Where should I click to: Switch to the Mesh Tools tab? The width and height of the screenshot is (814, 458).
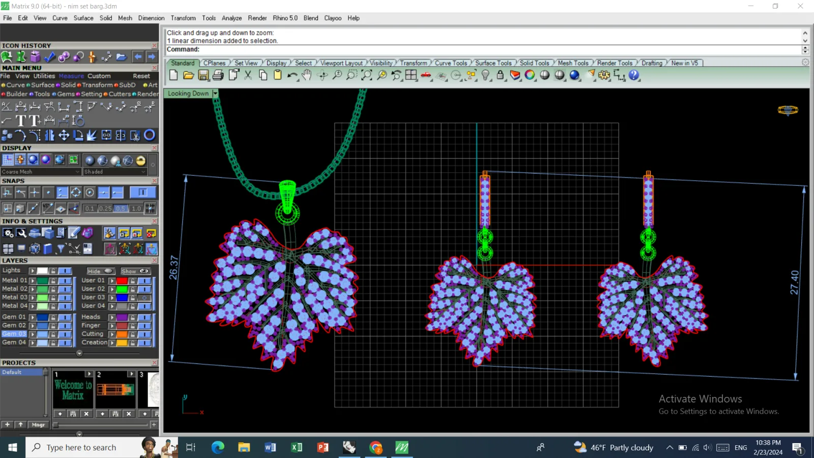pyautogui.click(x=573, y=63)
